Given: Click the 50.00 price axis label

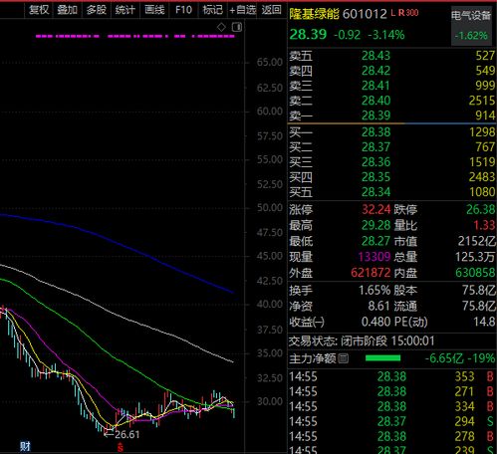Looking at the screenshot, I should (x=270, y=208).
